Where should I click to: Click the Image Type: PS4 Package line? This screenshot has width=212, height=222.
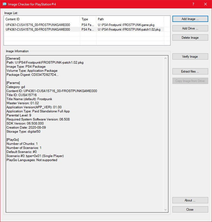pos(26,67)
